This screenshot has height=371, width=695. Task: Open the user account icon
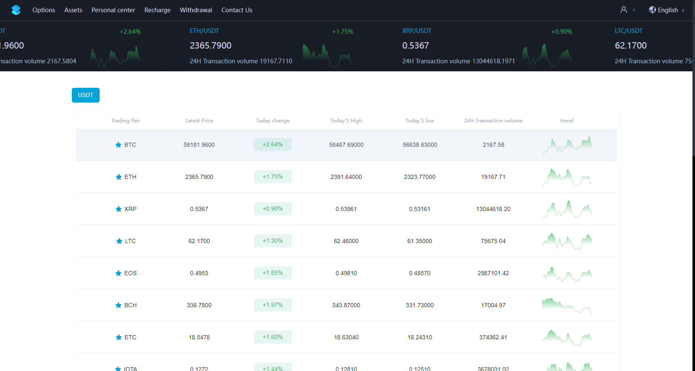click(624, 10)
